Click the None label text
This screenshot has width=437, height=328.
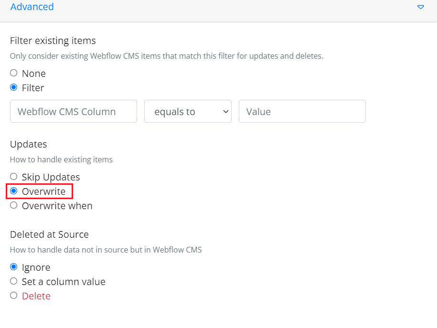(34, 74)
